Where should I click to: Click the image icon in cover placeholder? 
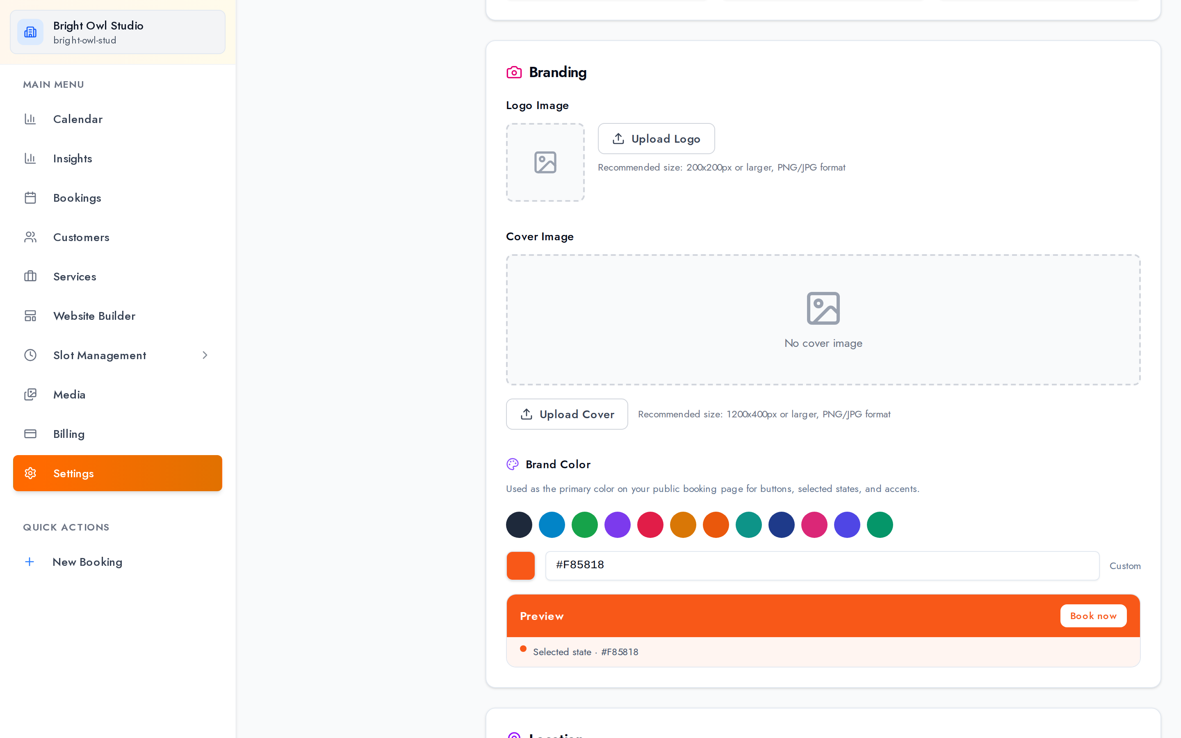[823, 308]
